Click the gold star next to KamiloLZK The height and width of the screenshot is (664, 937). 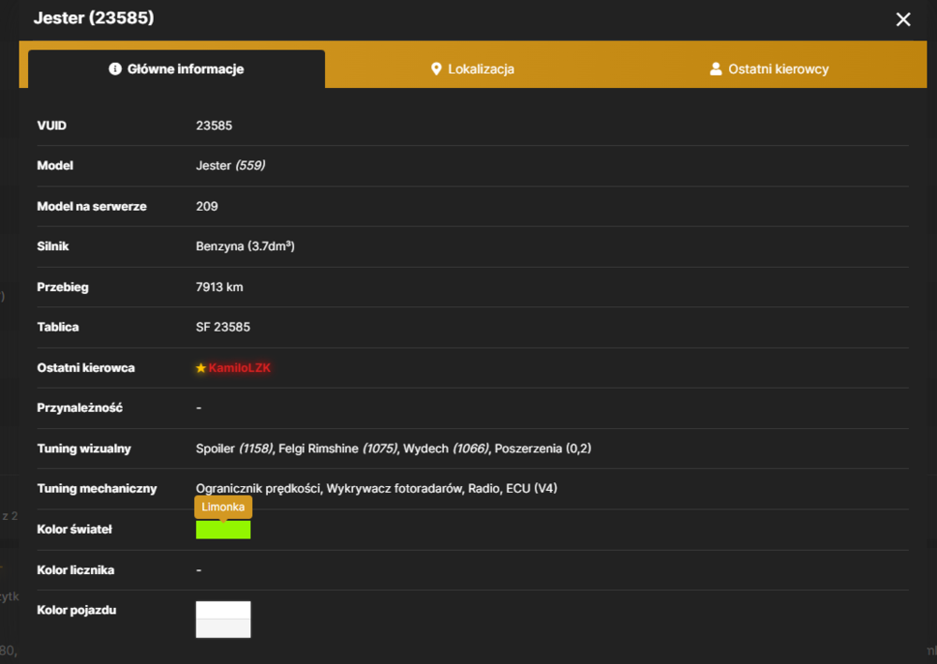(x=201, y=368)
